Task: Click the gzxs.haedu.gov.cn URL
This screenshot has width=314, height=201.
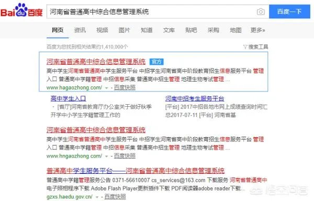Action: 69,197
